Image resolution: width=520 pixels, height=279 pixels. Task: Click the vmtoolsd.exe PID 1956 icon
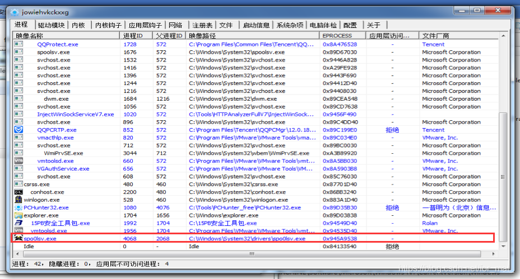coord(18,230)
